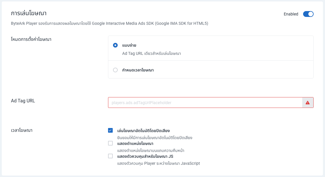The image size is (325, 177).
Task: Uncheck the เล่นโฆษณาอัตโนมัติโดยปิดเสียง checkbox
Action: click(x=110, y=130)
